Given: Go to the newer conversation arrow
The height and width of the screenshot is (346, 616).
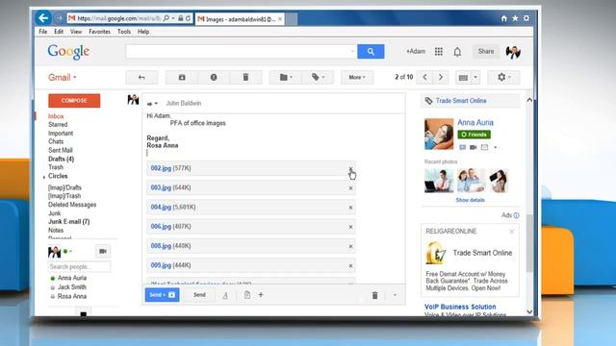Looking at the screenshot, I should [424, 77].
